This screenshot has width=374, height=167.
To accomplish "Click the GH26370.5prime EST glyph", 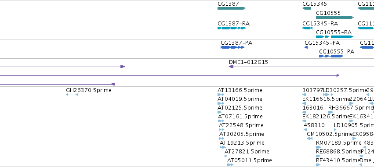I will [72, 95].
